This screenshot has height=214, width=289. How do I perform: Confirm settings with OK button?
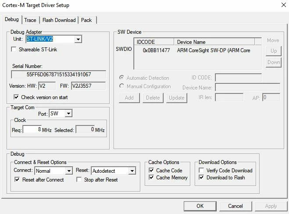point(200,206)
